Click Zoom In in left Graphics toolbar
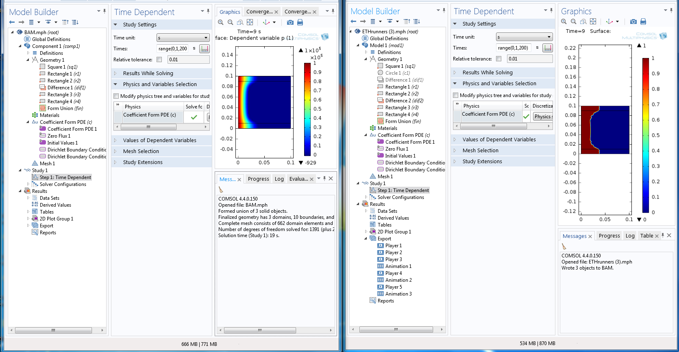Image resolution: width=679 pixels, height=352 pixels. click(220, 22)
